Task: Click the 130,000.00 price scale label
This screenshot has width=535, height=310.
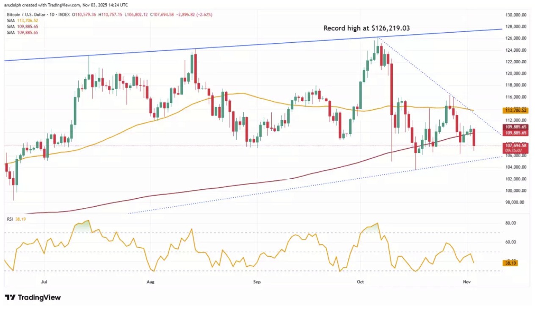Action: (x=515, y=15)
